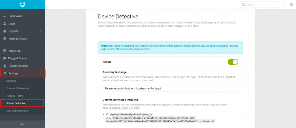Click the Internet Access globe icon

[x=5, y=39]
